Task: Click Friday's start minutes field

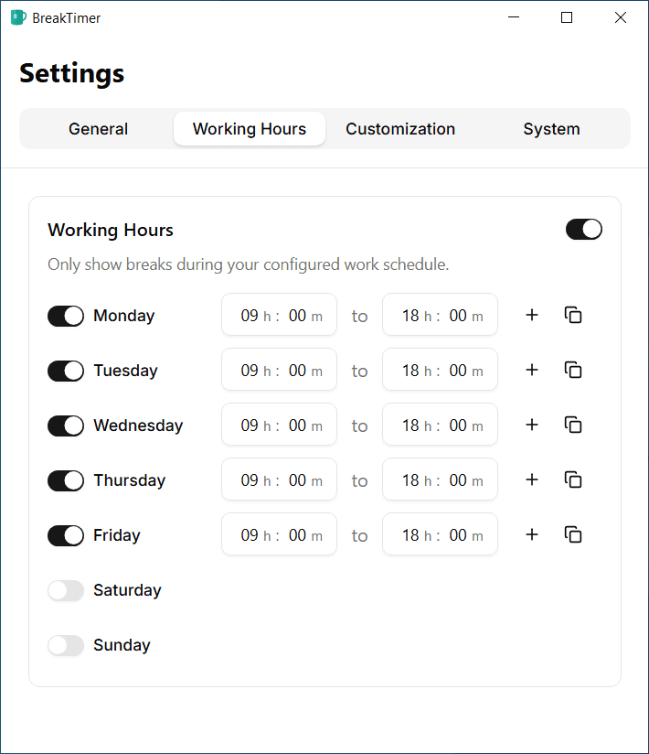Action: pos(297,535)
